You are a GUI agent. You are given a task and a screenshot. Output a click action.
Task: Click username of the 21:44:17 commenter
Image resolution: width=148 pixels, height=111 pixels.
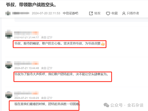[26, 33]
